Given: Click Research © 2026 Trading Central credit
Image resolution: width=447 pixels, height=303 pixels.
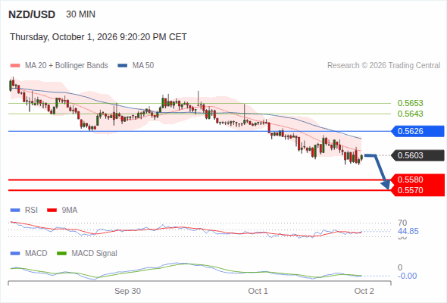Looking at the screenshot, I should (383, 66).
